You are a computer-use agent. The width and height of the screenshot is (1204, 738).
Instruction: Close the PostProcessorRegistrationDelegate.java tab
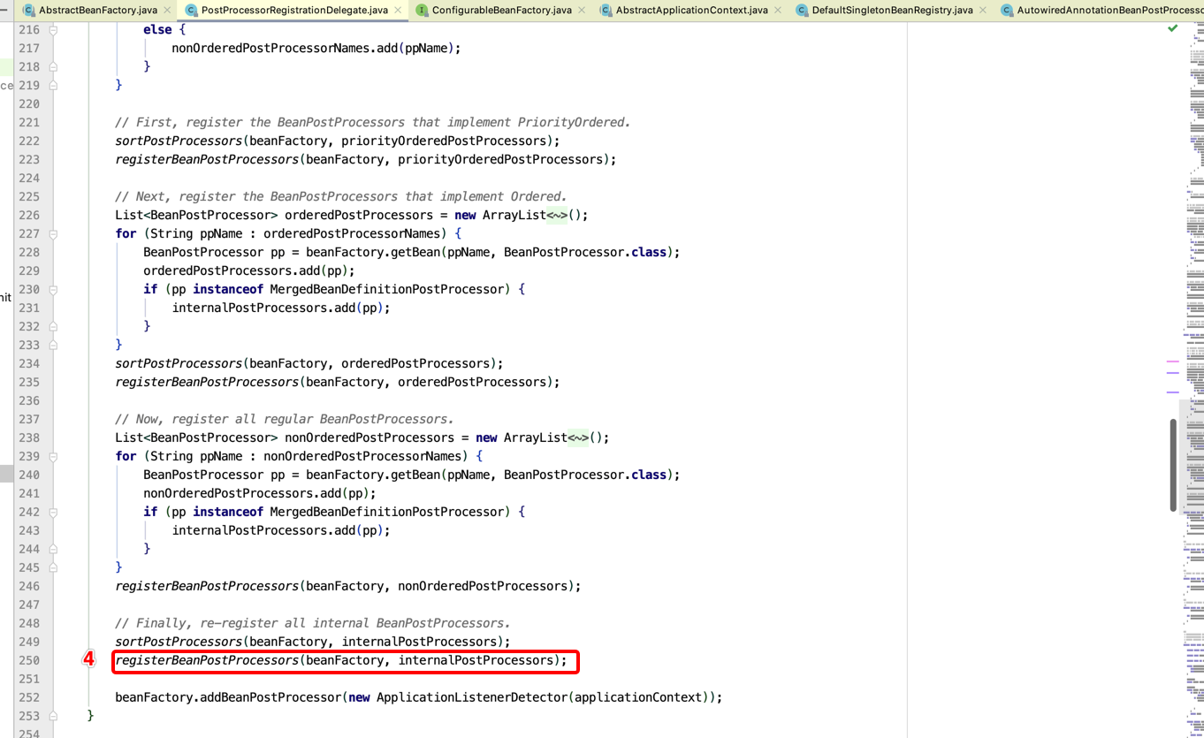pyautogui.click(x=398, y=10)
